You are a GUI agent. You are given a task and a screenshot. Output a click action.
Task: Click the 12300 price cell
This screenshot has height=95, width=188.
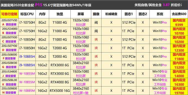click(x=179, y=48)
